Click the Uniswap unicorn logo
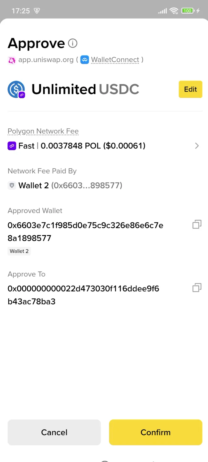 (11, 60)
